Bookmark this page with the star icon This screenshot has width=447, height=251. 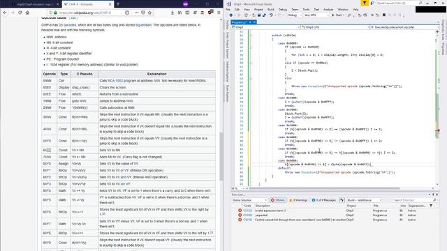(149, 13)
